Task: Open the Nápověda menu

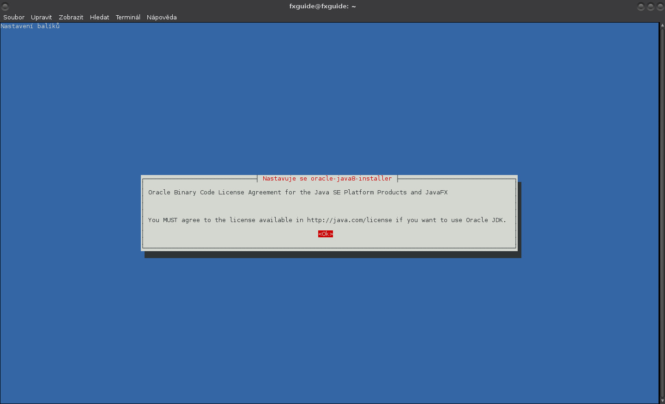Action: [x=162, y=17]
